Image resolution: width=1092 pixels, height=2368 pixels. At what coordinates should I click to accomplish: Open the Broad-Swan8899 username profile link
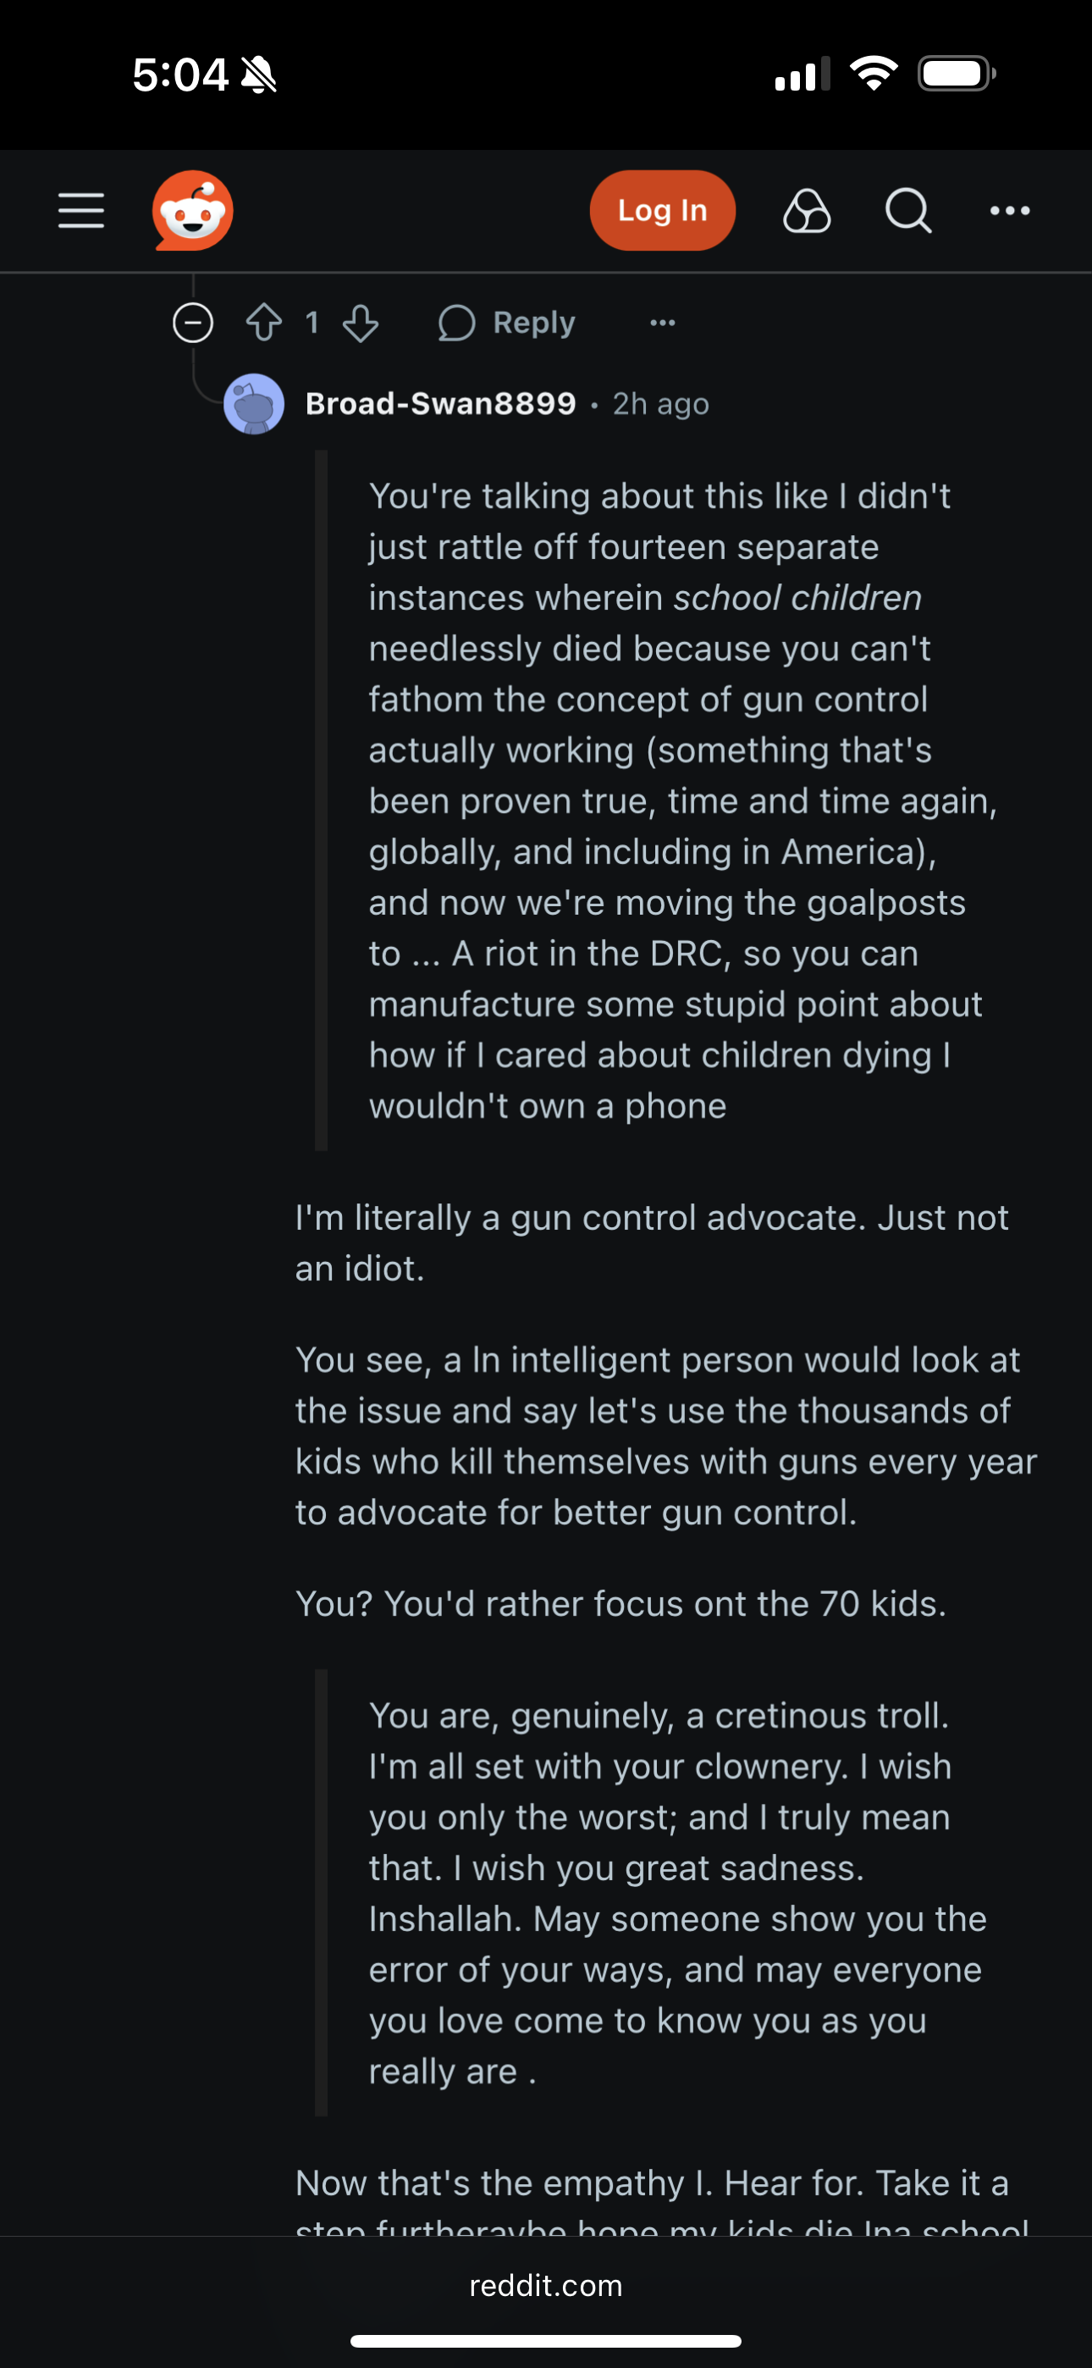tap(440, 403)
